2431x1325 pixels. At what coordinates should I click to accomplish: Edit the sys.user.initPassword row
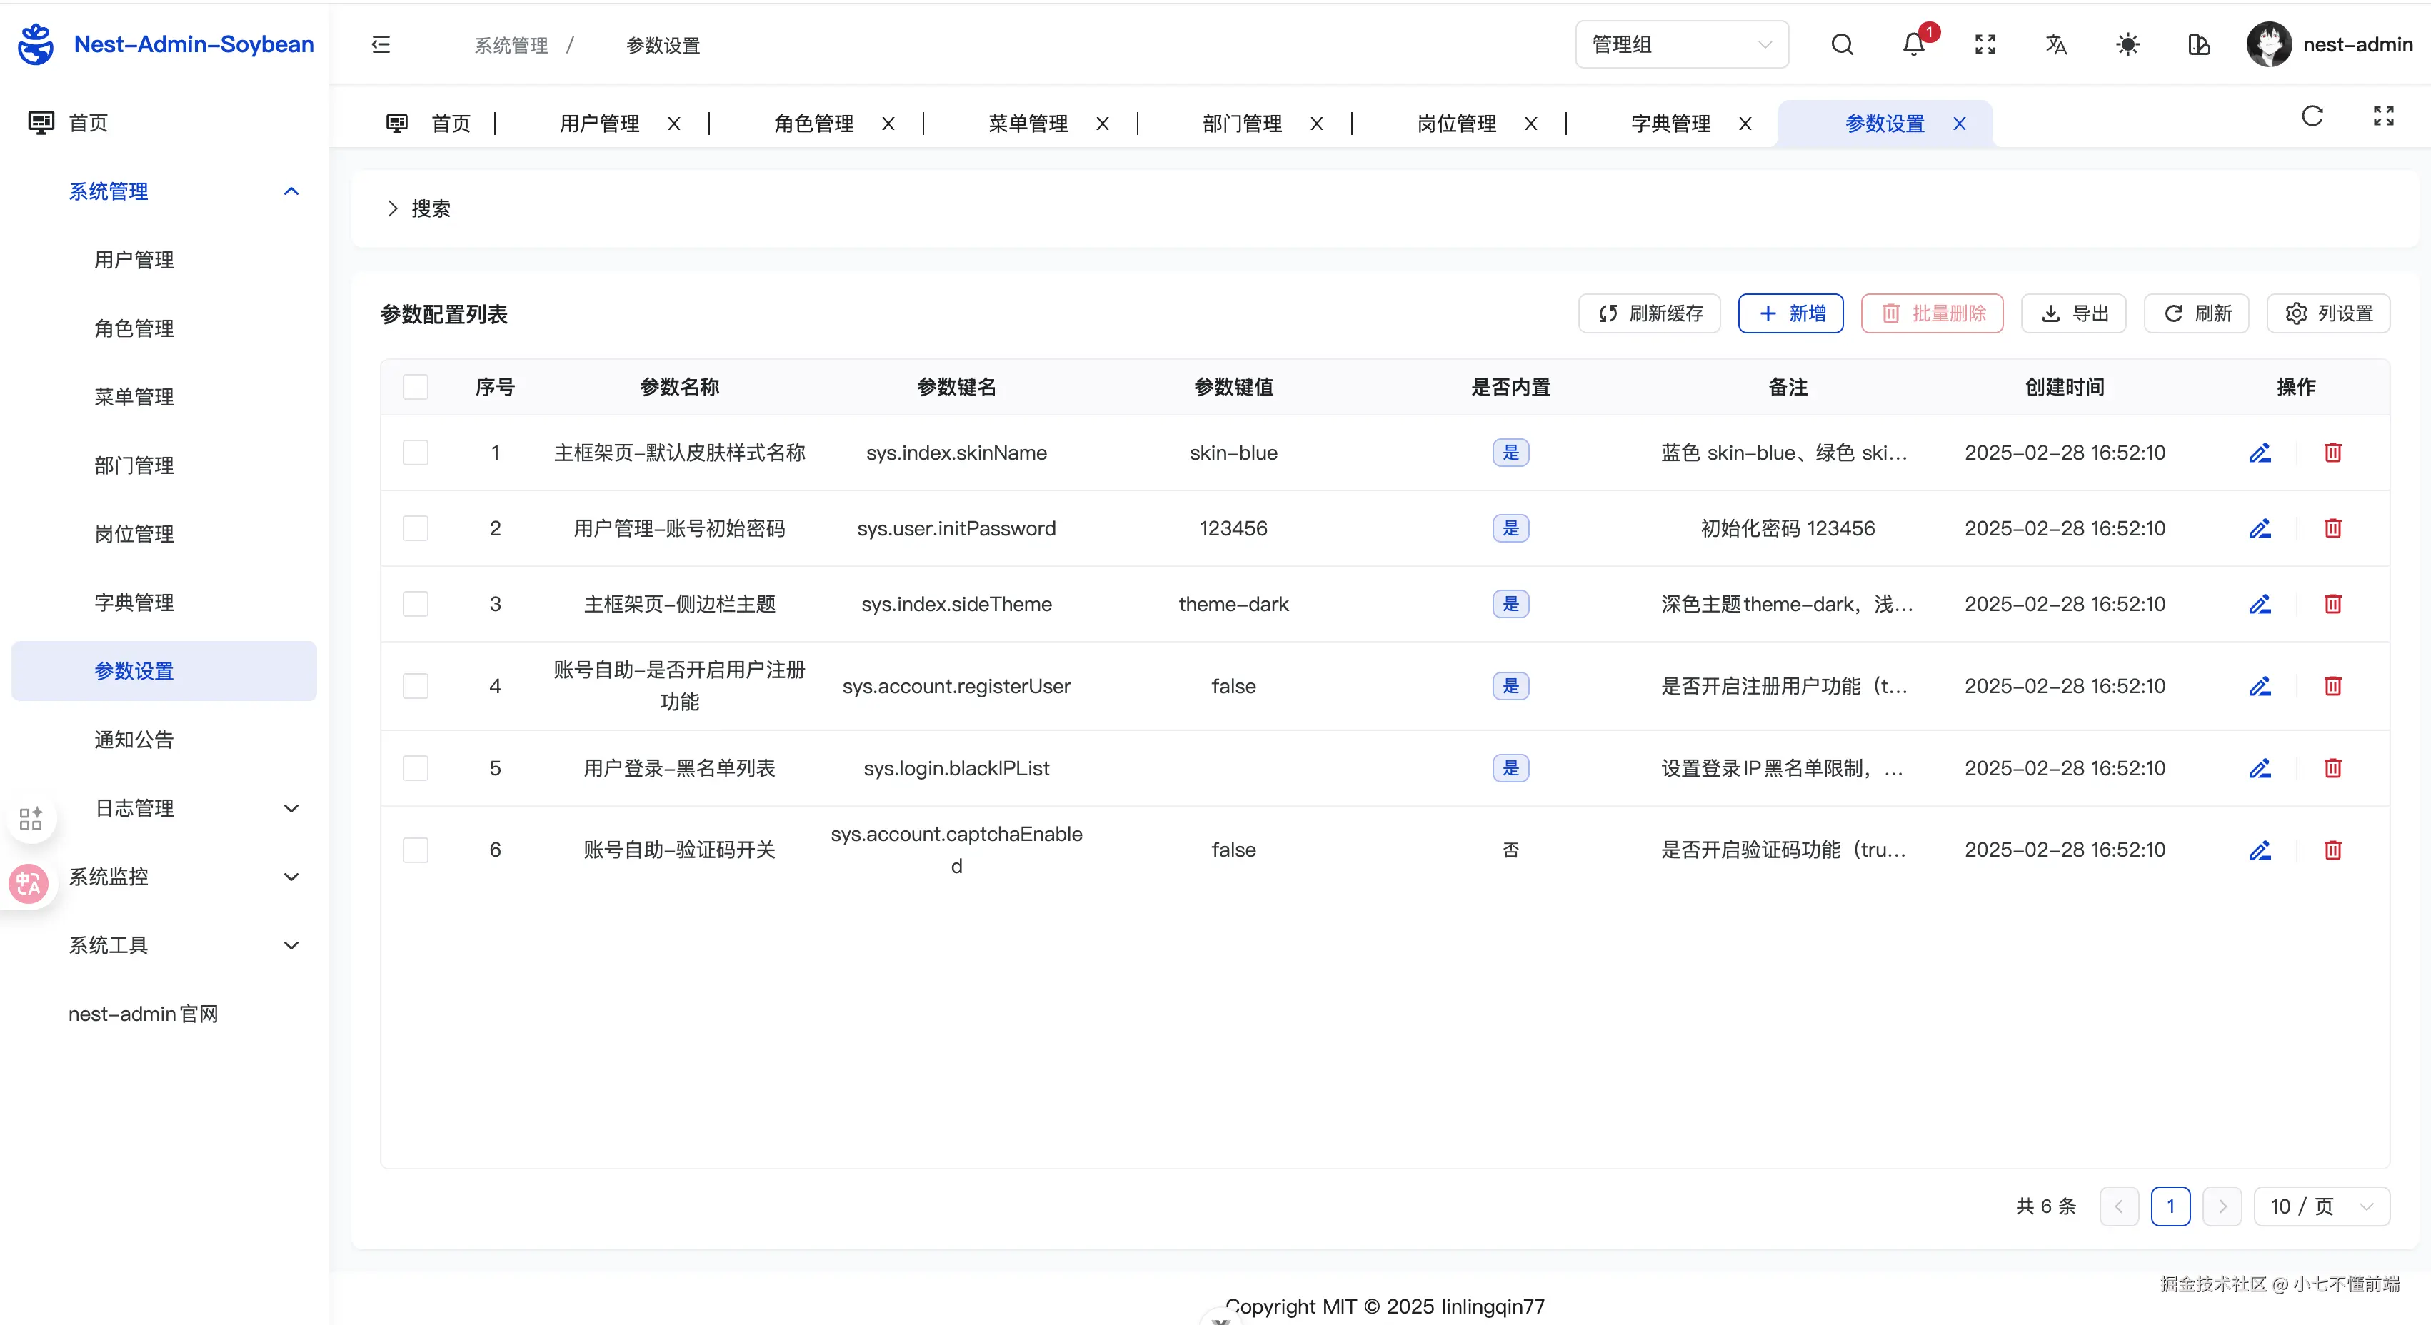pos(2260,528)
